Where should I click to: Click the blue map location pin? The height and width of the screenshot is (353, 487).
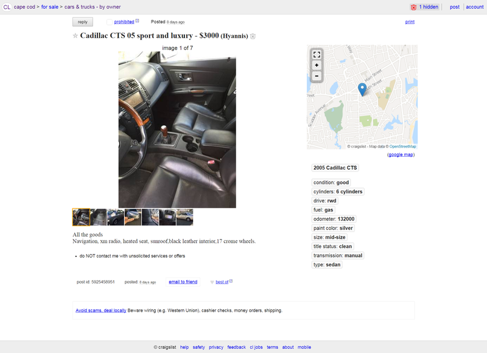(x=362, y=89)
